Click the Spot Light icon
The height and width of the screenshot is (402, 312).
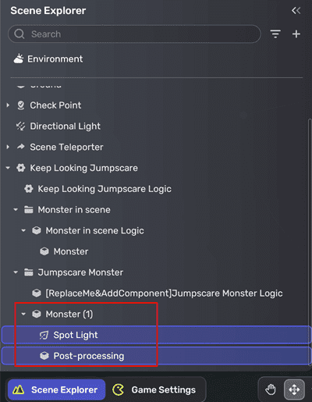pos(44,335)
